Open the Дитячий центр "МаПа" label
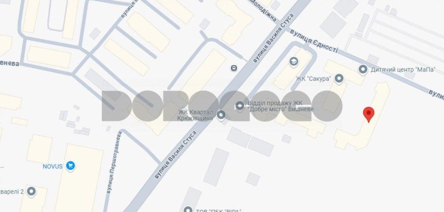Viewport: 444px width, 212px height. click(x=403, y=70)
